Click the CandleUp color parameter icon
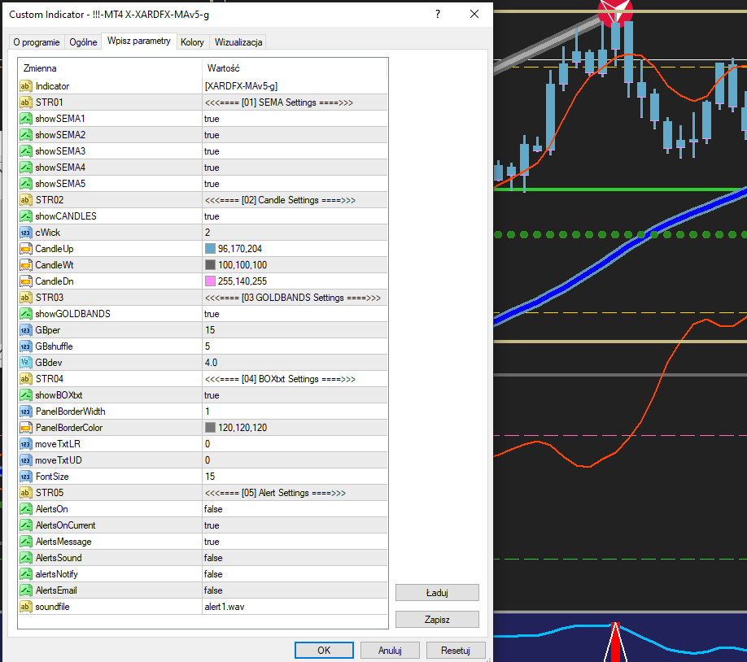The width and height of the screenshot is (747, 662). pos(25,249)
